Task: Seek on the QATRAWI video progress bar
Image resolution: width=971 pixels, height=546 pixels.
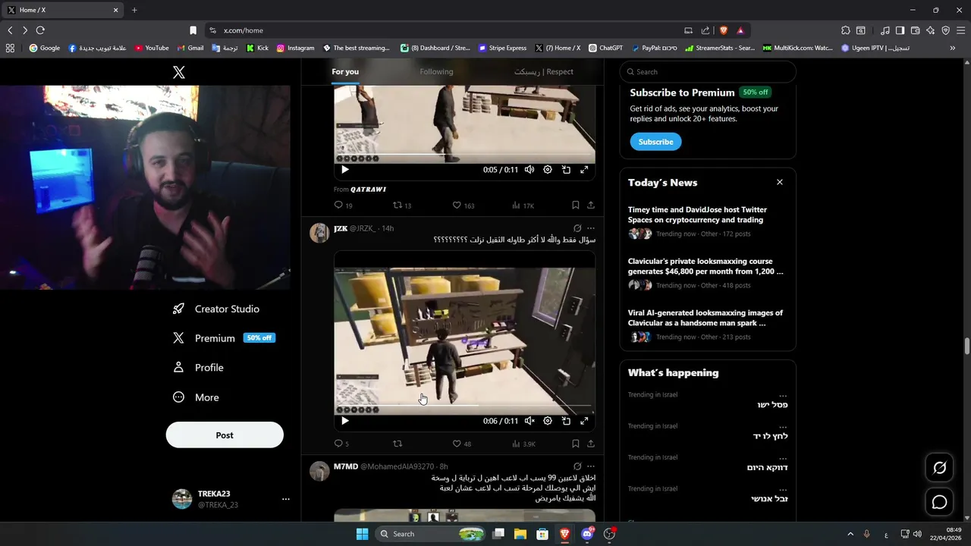Action: 464,154
